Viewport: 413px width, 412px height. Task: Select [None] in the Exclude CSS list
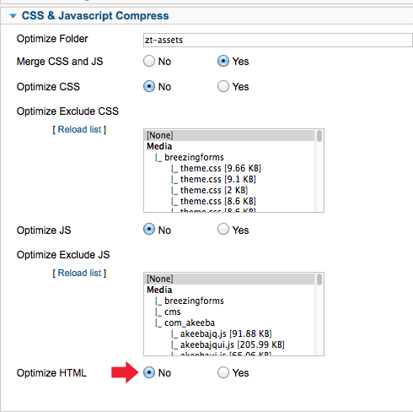pos(230,135)
